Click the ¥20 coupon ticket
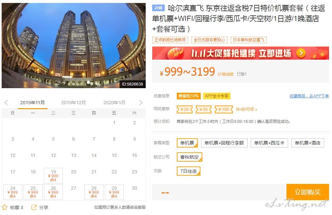Image resolution: width=332 pixels, height=215 pixels. (185, 109)
